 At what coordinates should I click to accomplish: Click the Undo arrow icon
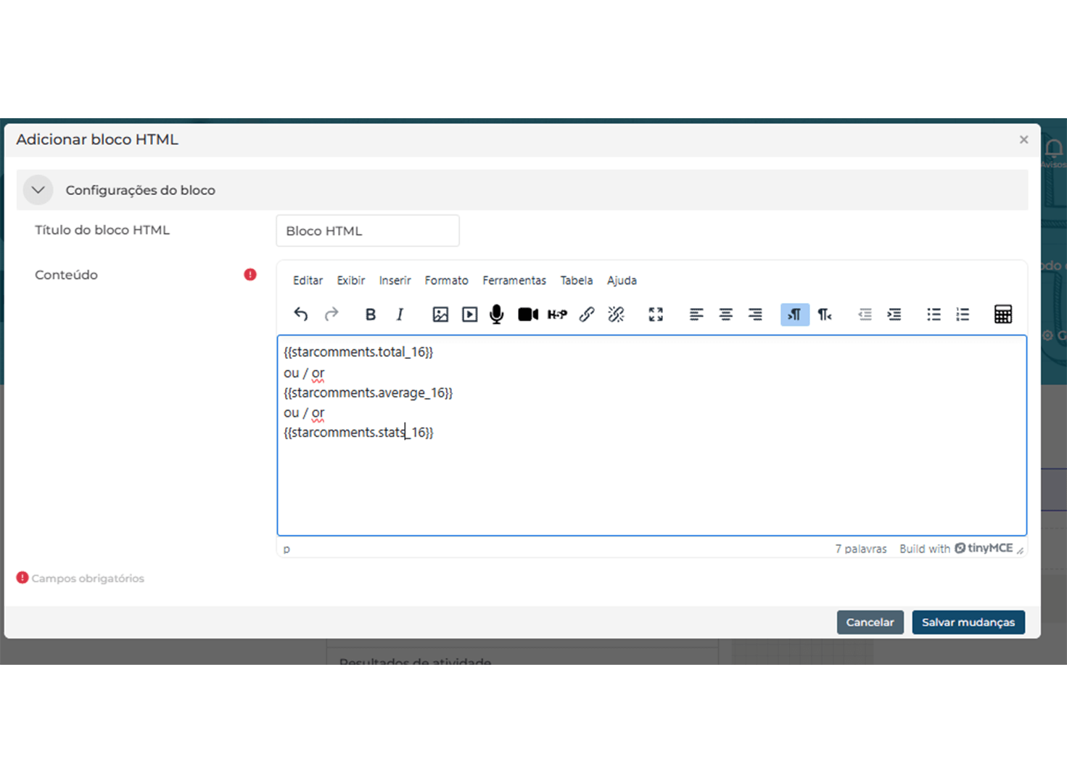(x=301, y=314)
